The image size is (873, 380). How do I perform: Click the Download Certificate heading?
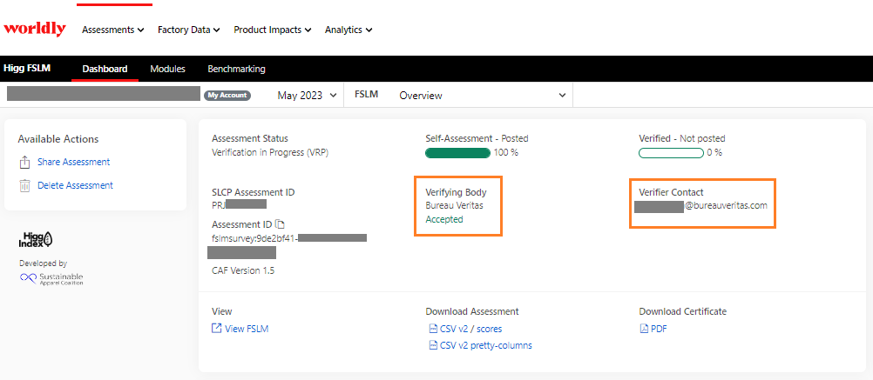coord(682,311)
